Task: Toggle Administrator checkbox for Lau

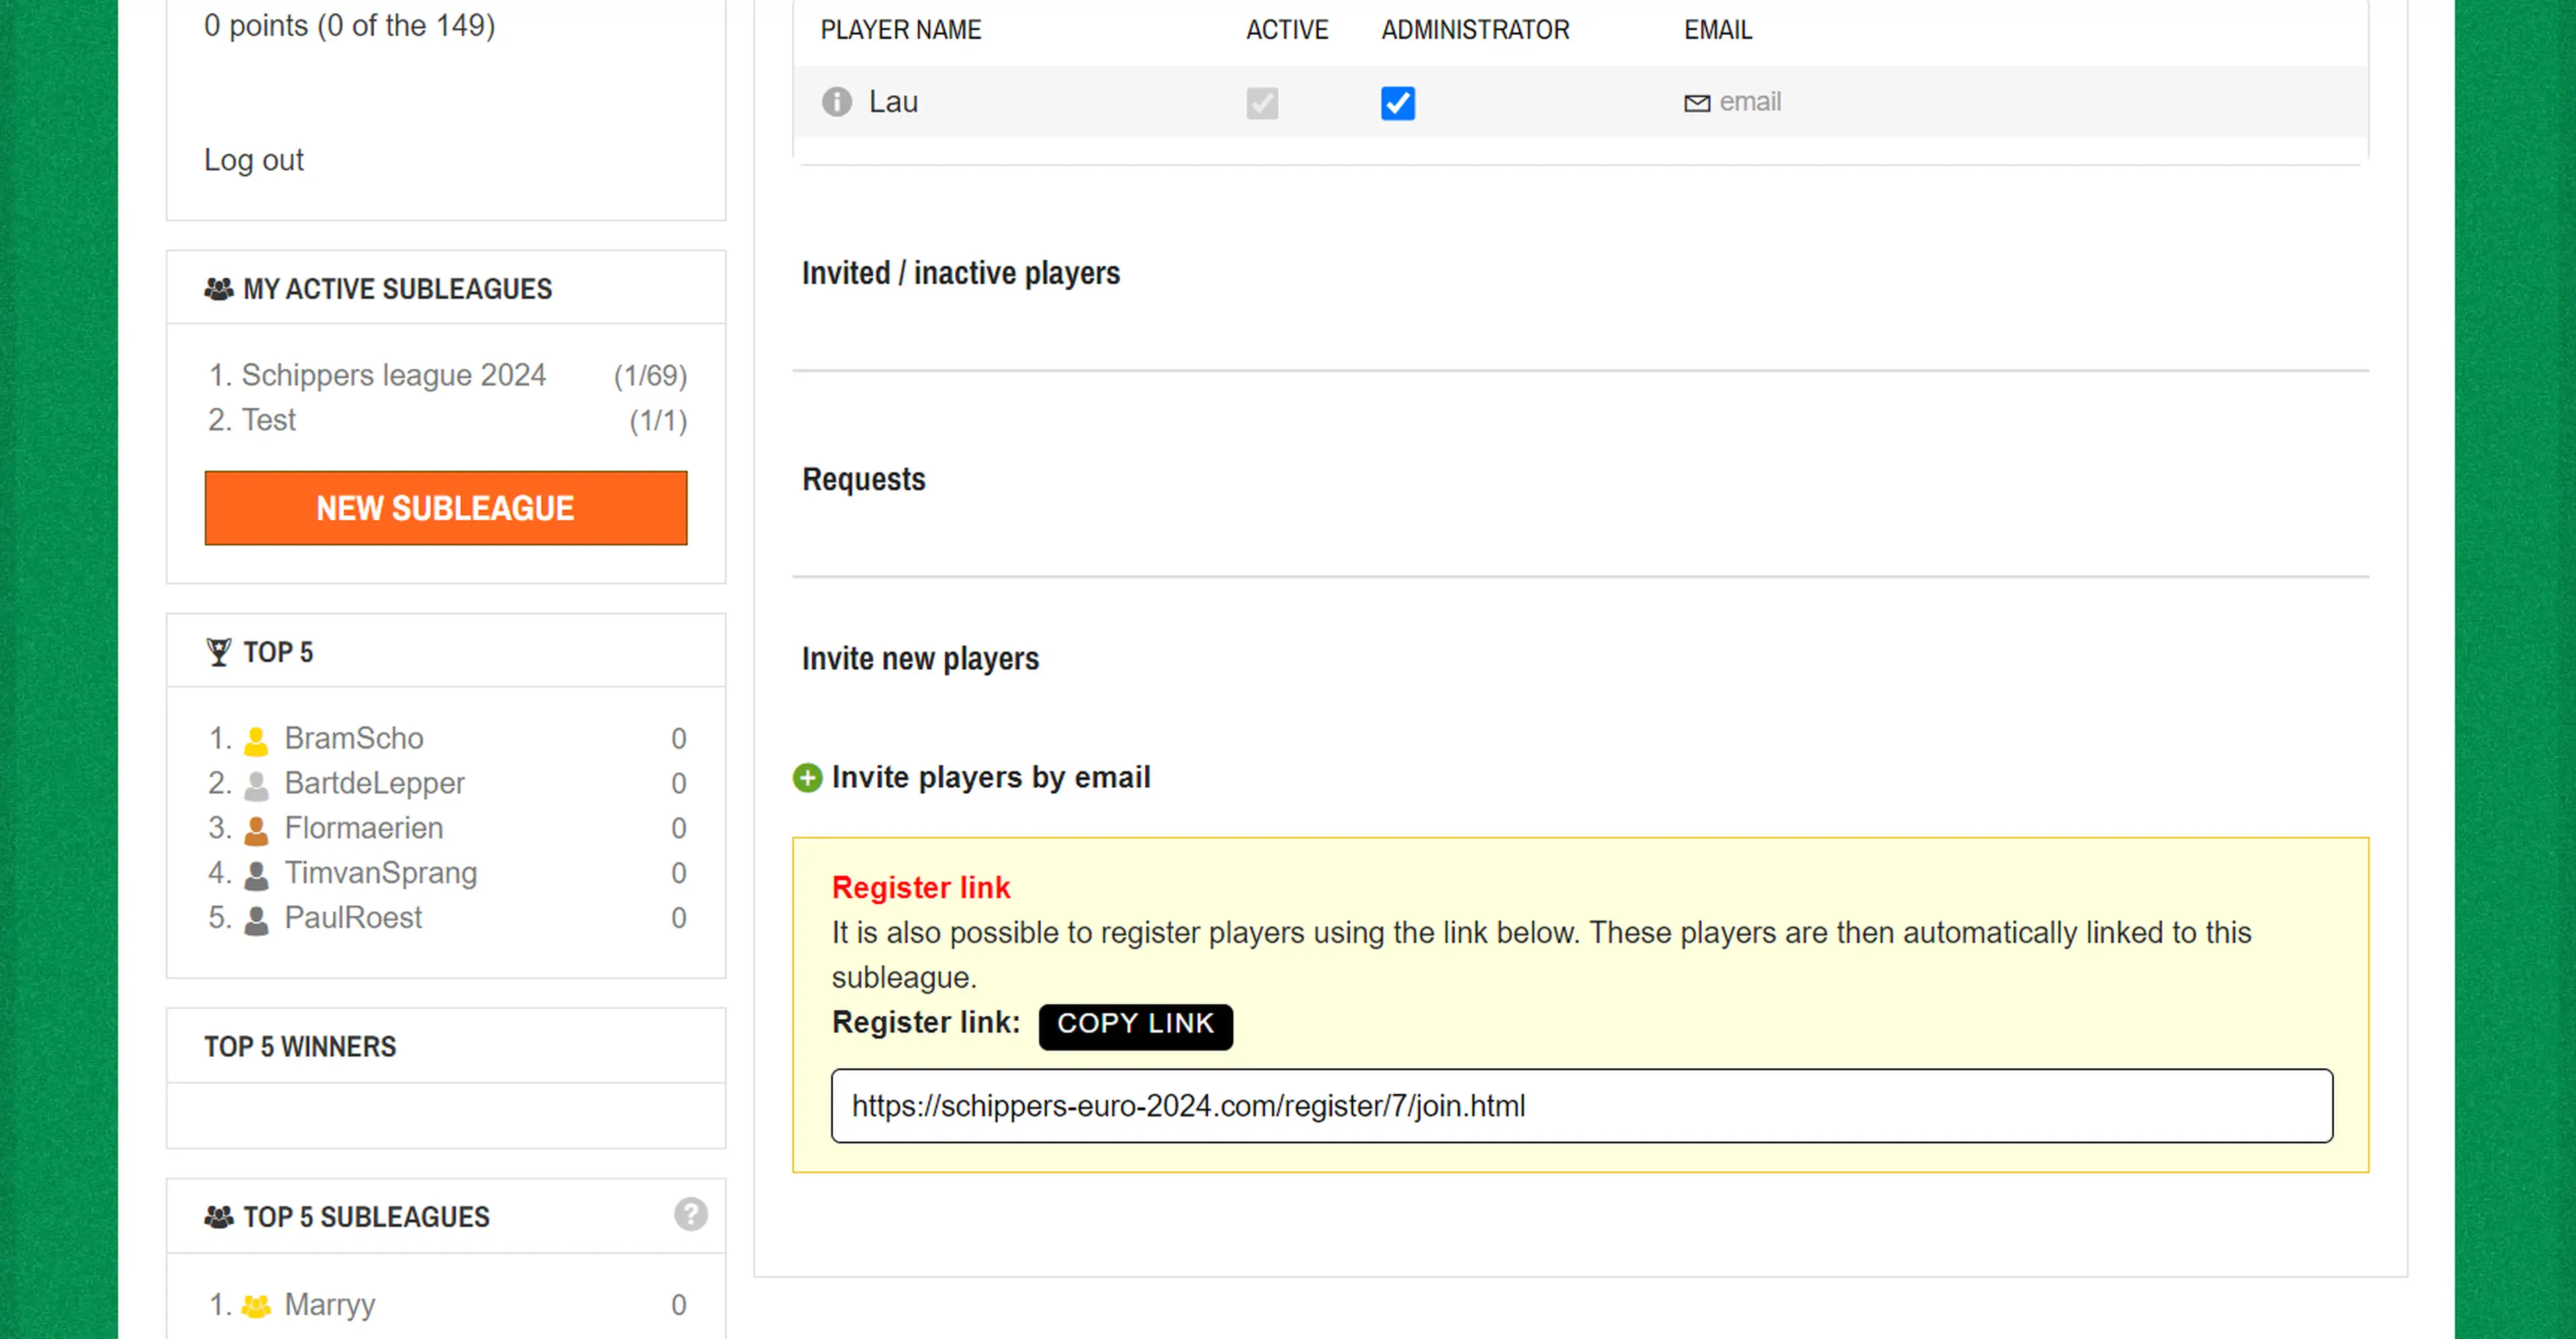Action: point(1397,103)
